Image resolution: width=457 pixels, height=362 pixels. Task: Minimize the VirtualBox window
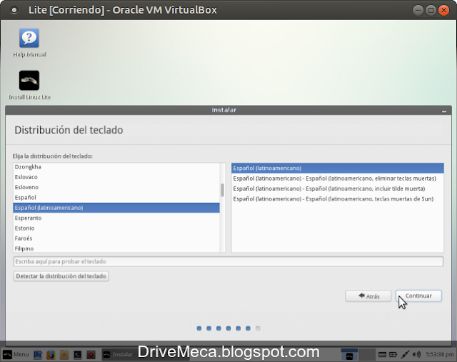click(418, 11)
